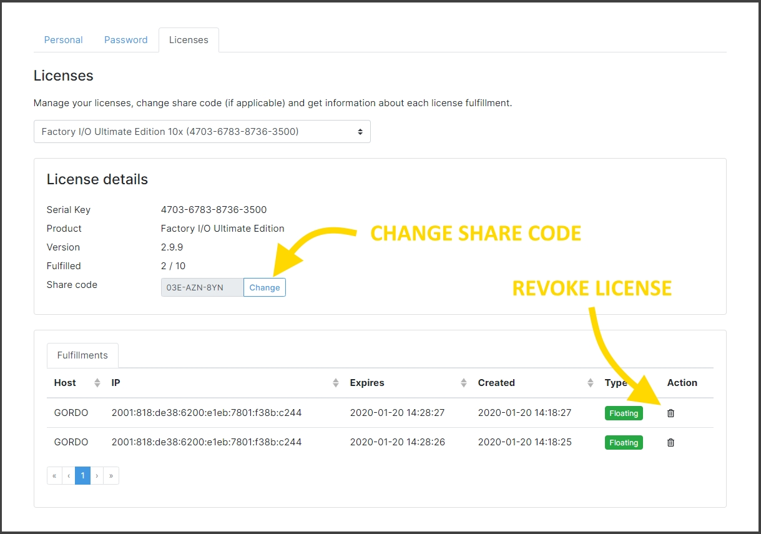Open the license selection dropdown
Image resolution: width=761 pixels, height=534 pixels.
pos(202,132)
